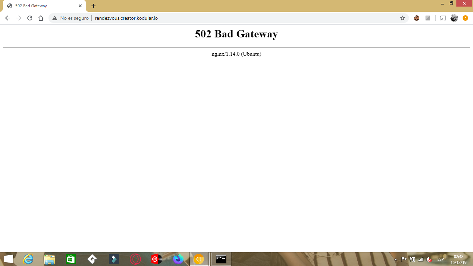Click the 'nginx/1.14.0 (Ubuntu)' text
473x266 pixels.
tap(237, 54)
